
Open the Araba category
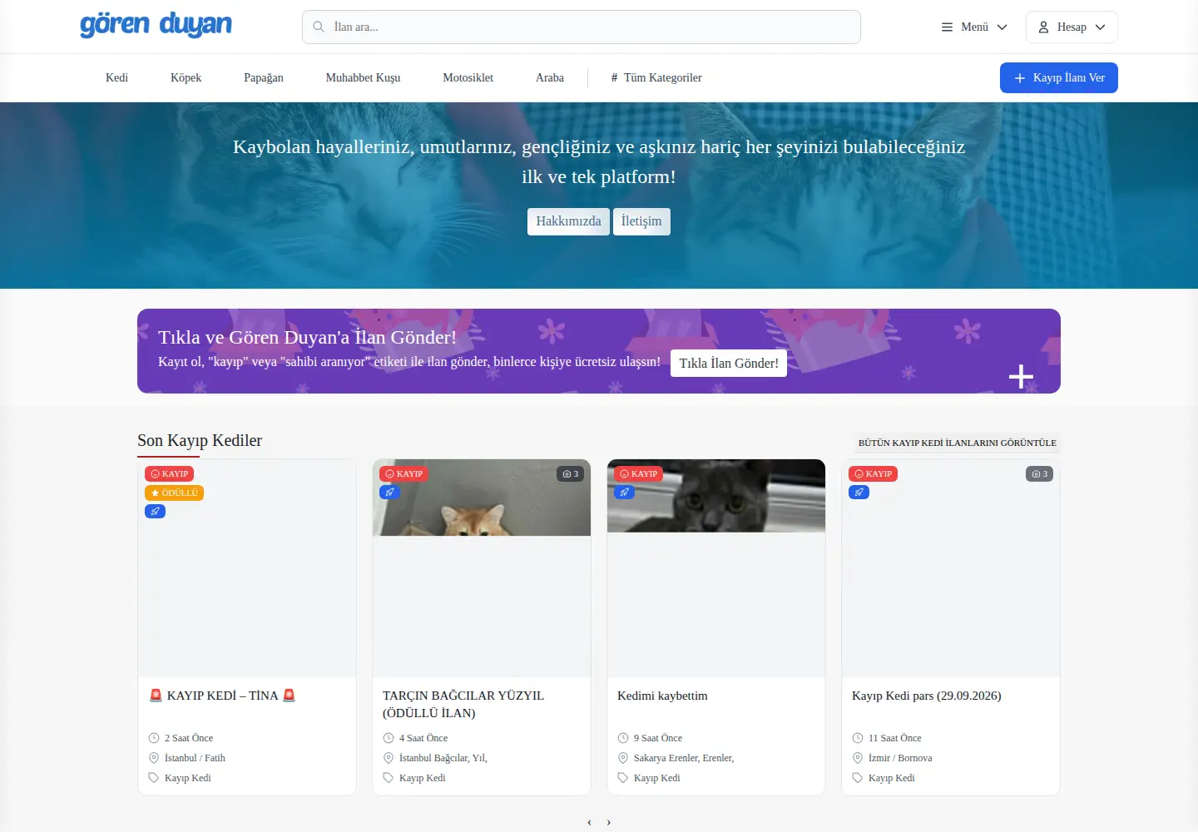(x=550, y=77)
